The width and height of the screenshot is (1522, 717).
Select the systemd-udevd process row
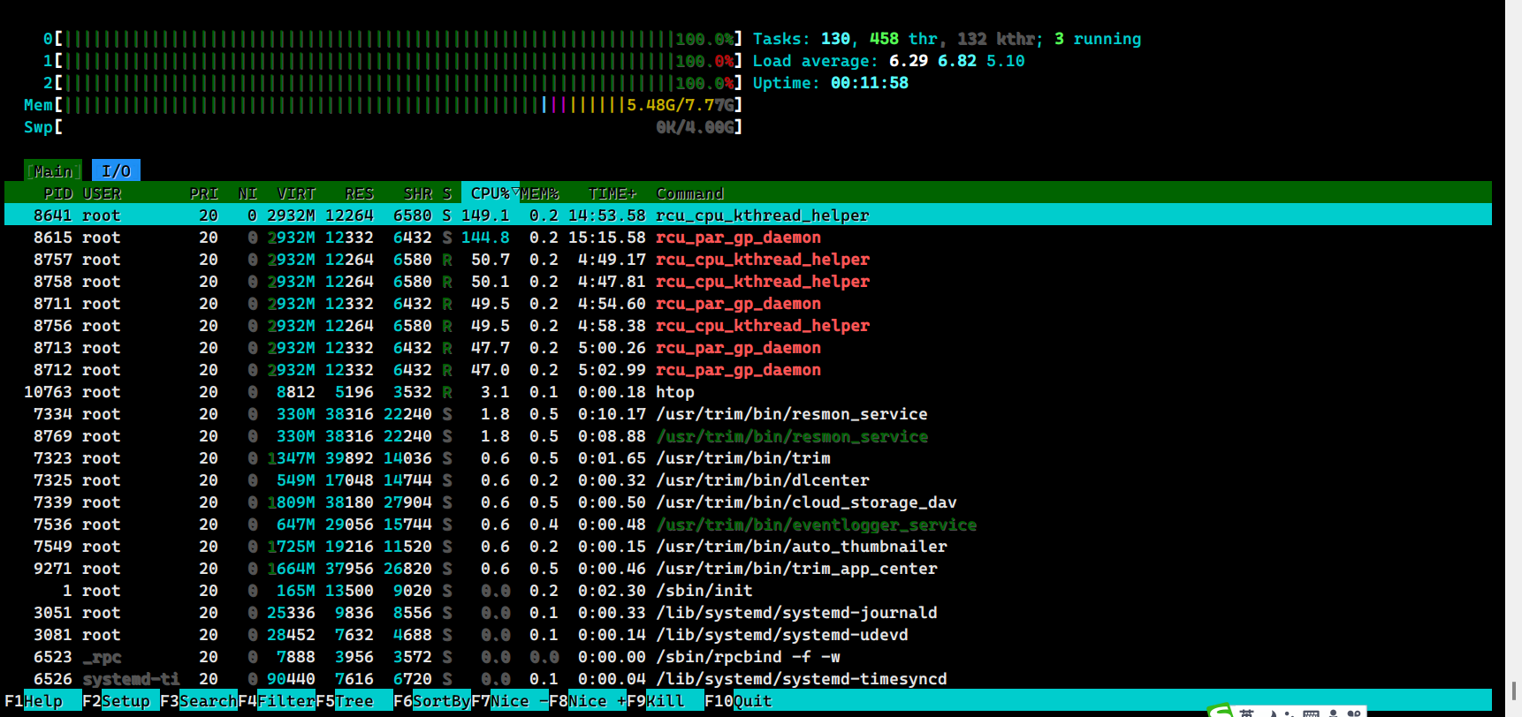pyautogui.click(x=748, y=635)
